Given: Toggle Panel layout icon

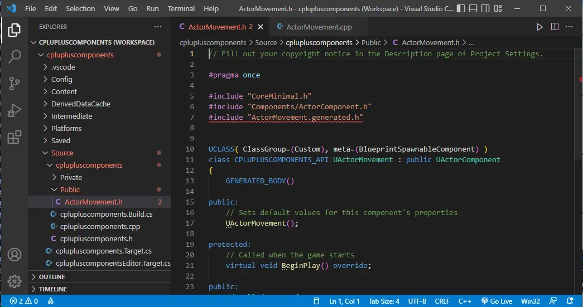Looking at the screenshot, I should tap(473, 8).
